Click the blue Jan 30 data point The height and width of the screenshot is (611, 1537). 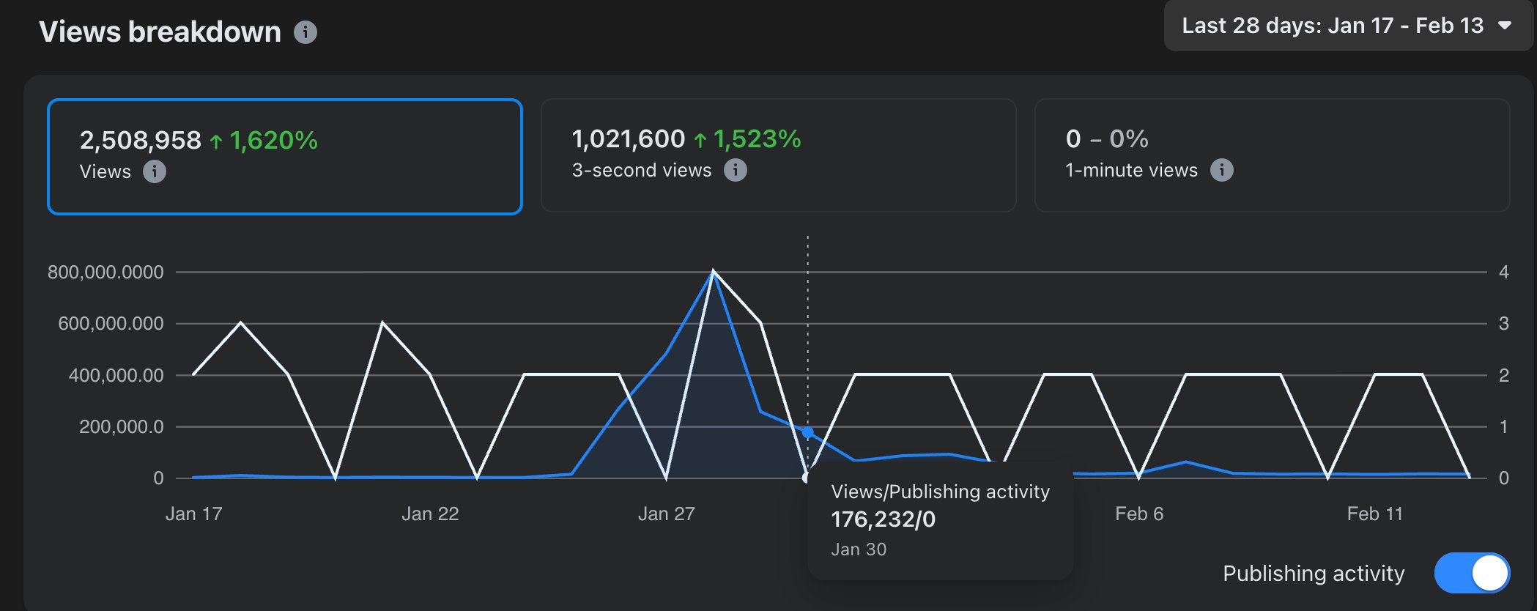807,432
